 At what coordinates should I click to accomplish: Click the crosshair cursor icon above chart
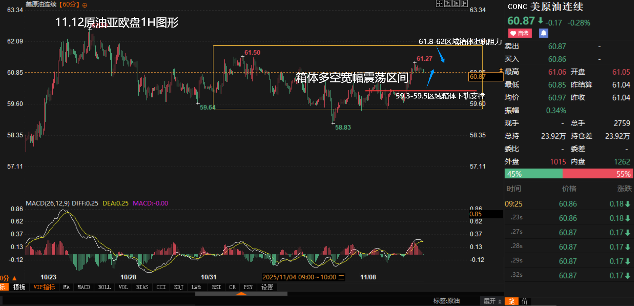coord(439,4)
